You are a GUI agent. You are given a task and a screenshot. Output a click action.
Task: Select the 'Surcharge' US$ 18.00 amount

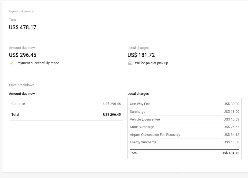tap(231, 112)
